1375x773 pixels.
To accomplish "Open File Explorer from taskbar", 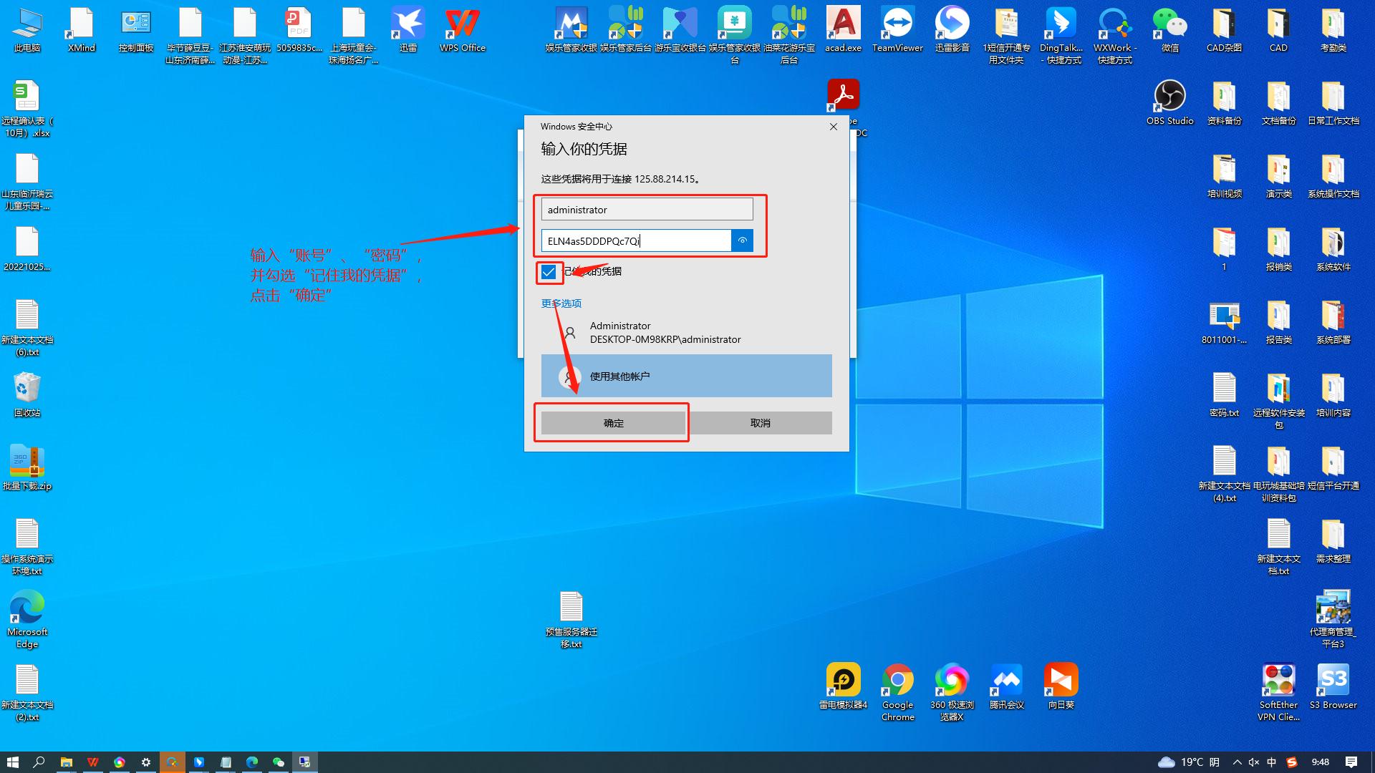I will pyautogui.click(x=66, y=762).
